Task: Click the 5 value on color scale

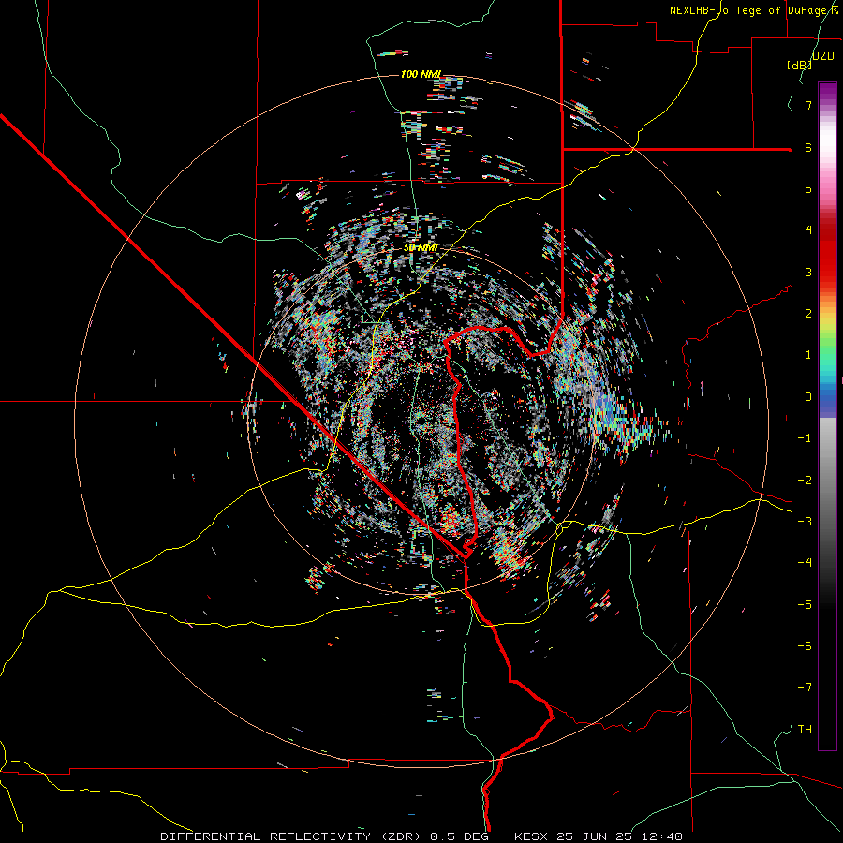Action: coord(808,188)
